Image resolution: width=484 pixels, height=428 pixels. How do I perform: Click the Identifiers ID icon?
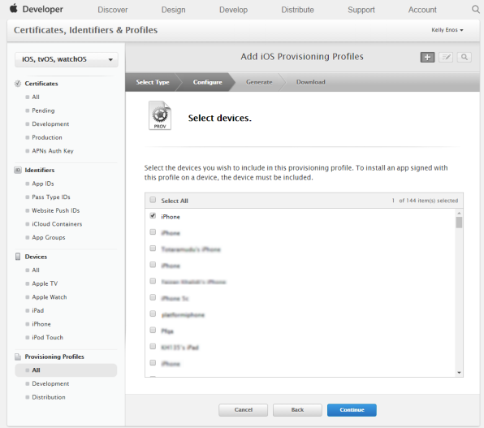pyautogui.click(x=18, y=171)
